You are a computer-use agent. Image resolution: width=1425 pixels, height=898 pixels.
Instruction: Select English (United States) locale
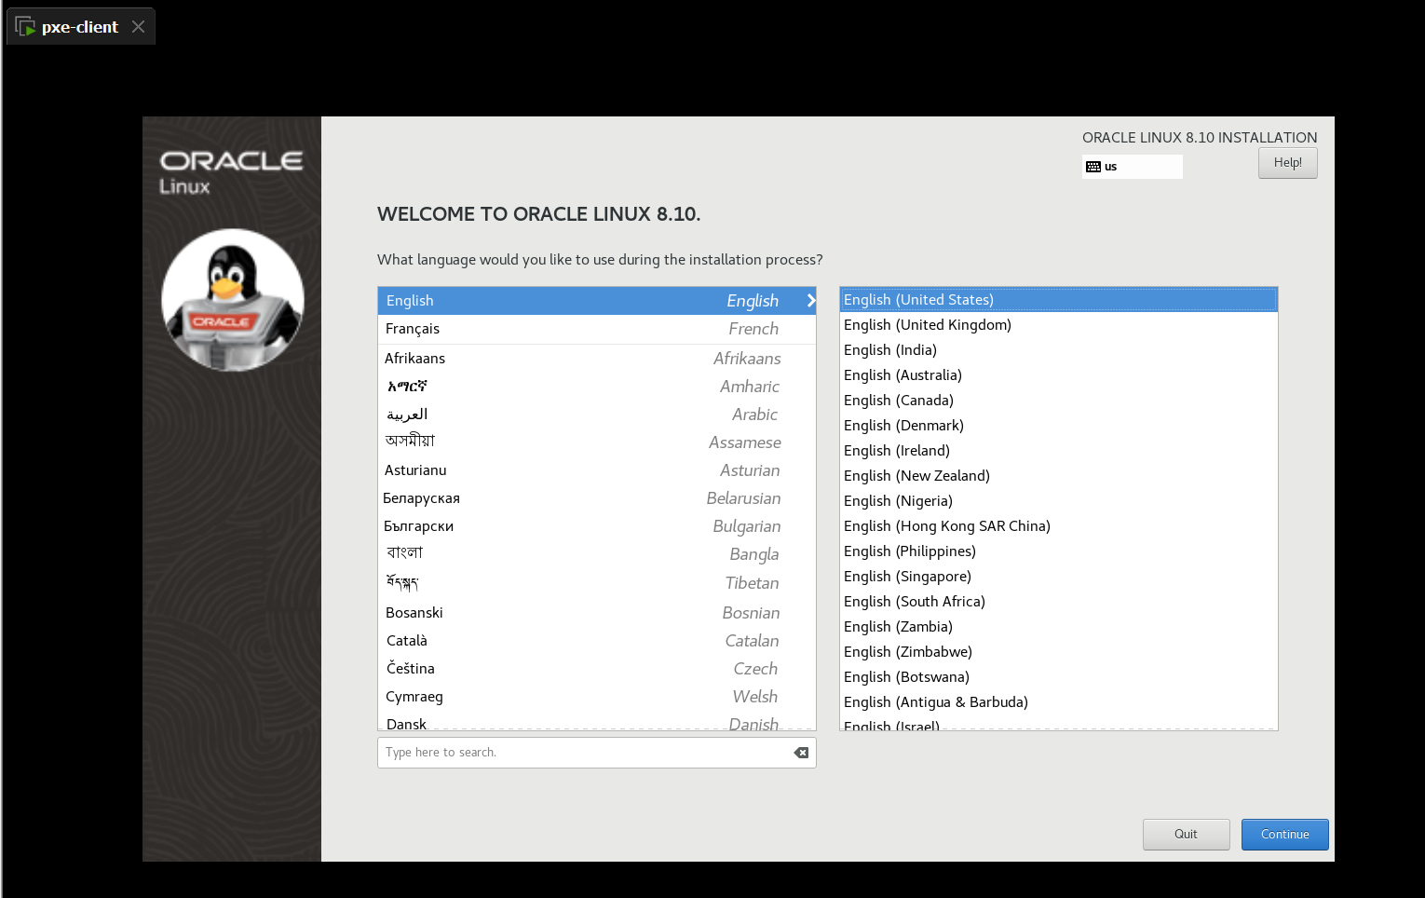[1059, 300]
